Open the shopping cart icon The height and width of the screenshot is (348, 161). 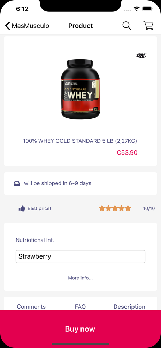point(148,26)
